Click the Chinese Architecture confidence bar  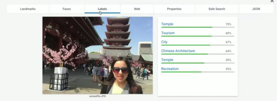198,54
